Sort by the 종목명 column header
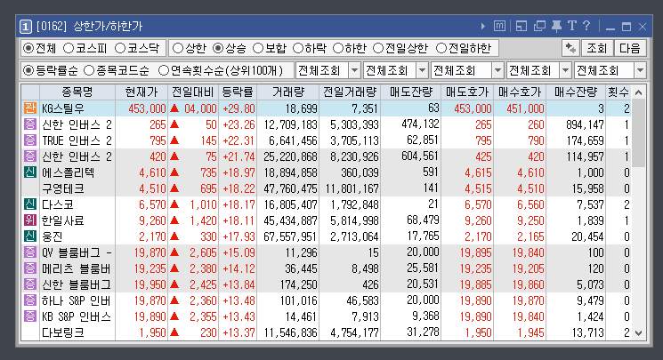663x360 pixels. (77, 92)
